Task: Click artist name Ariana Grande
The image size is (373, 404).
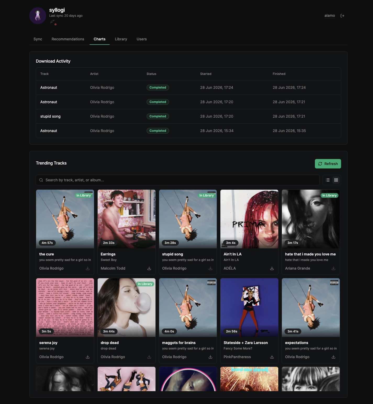Action: tap(298, 268)
